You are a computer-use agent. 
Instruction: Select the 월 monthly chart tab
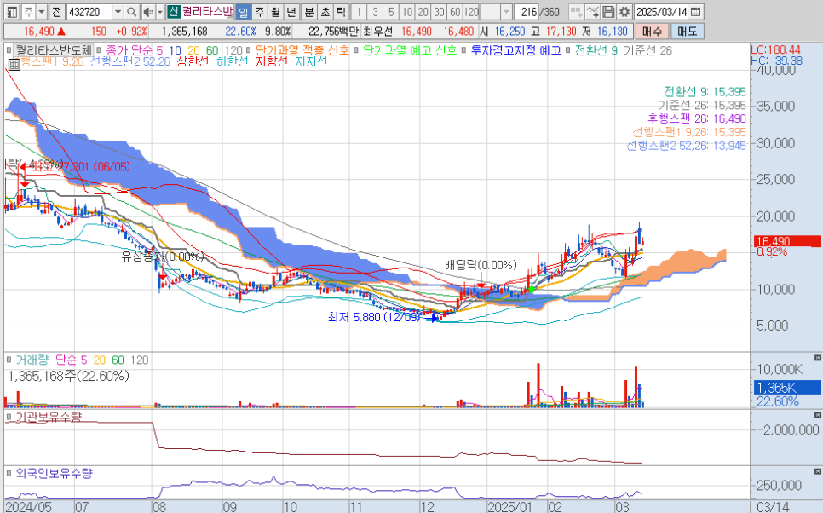(x=275, y=12)
